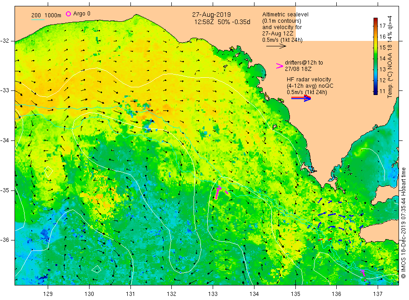Click the color bar value 13
Viewport: 409px width, 300px height.
[x=382, y=70]
